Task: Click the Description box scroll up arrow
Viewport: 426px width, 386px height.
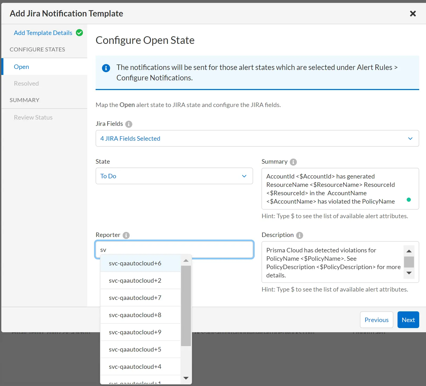Action: pyautogui.click(x=409, y=251)
